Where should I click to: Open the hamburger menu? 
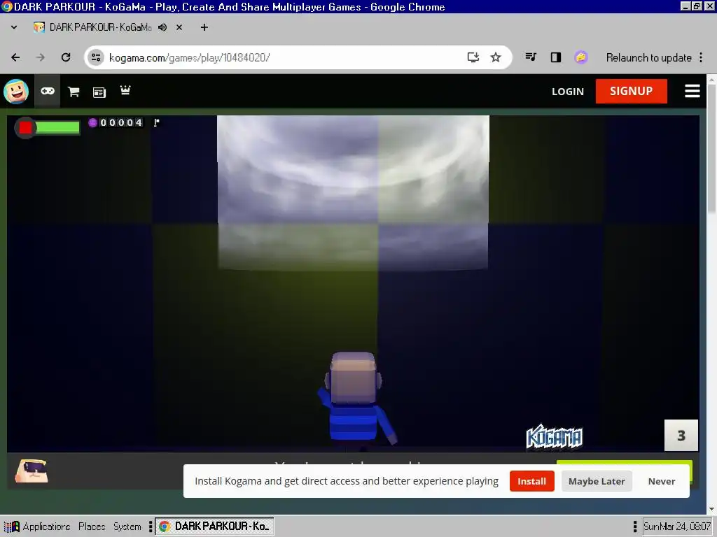pos(692,92)
